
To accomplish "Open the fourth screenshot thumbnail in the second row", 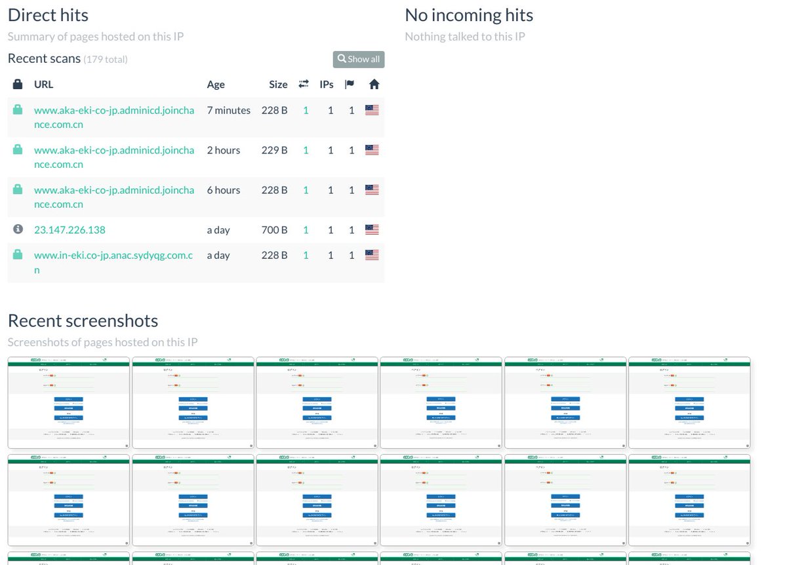I will click(x=441, y=501).
